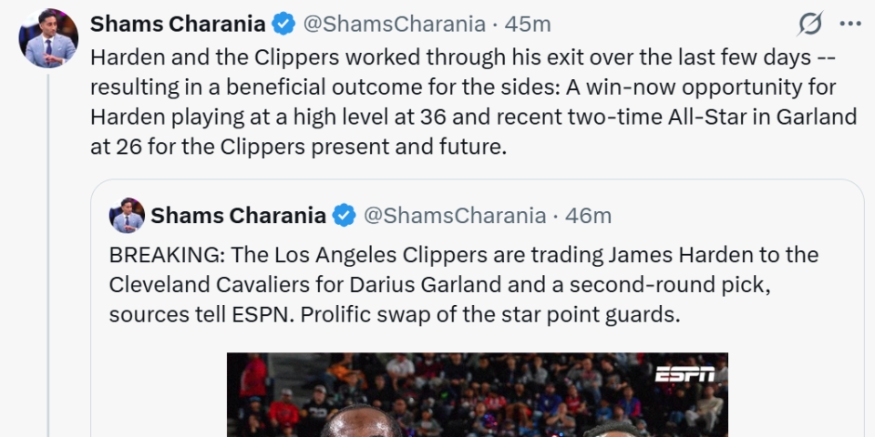Click the 'resulting in a beneficial outcome' line
875x437 pixels.
click(x=463, y=86)
